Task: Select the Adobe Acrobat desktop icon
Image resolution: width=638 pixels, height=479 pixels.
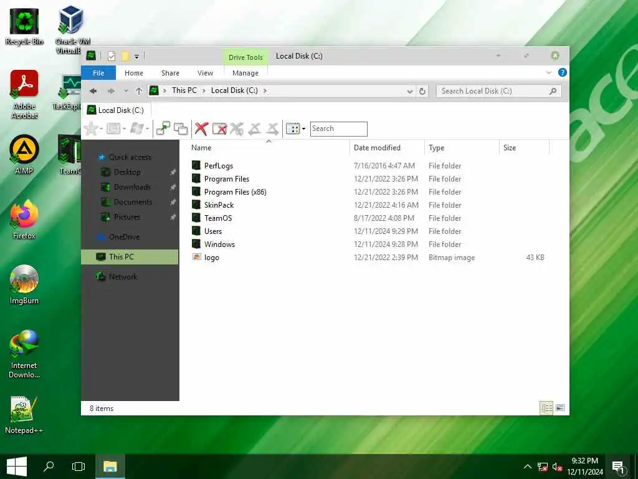Action: [24, 94]
